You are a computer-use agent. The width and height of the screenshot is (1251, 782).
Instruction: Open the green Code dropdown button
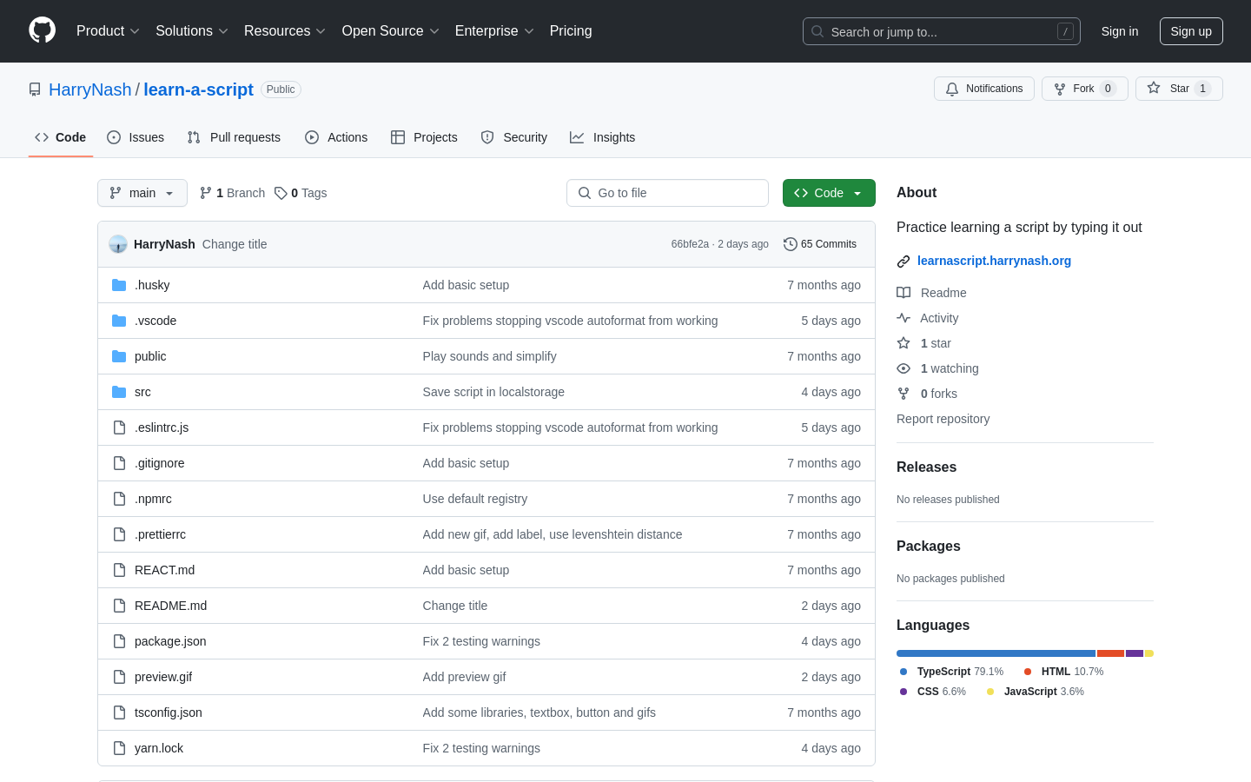point(829,193)
